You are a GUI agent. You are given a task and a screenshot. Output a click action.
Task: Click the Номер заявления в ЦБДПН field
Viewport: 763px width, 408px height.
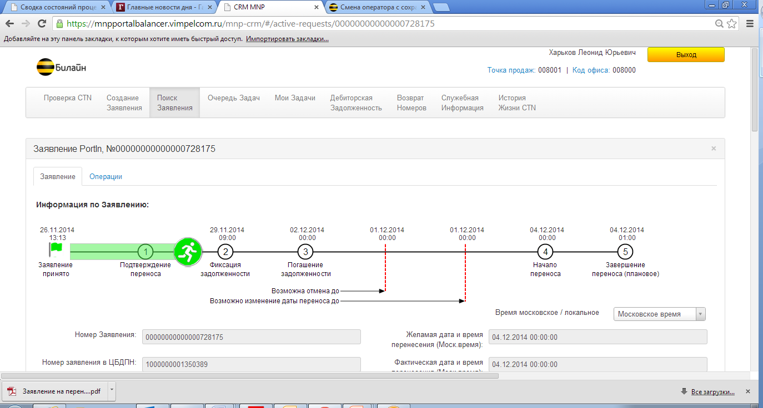(252, 364)
